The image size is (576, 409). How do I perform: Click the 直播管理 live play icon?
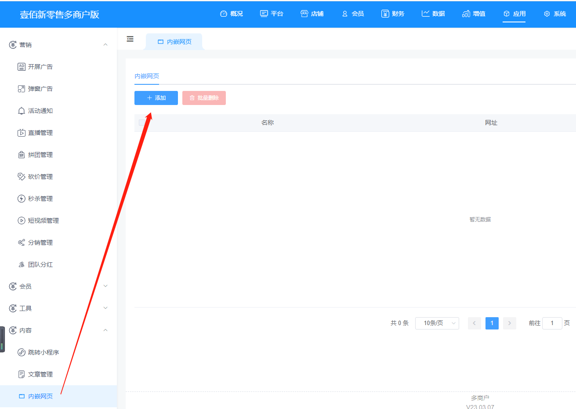(x=21, y=133)
